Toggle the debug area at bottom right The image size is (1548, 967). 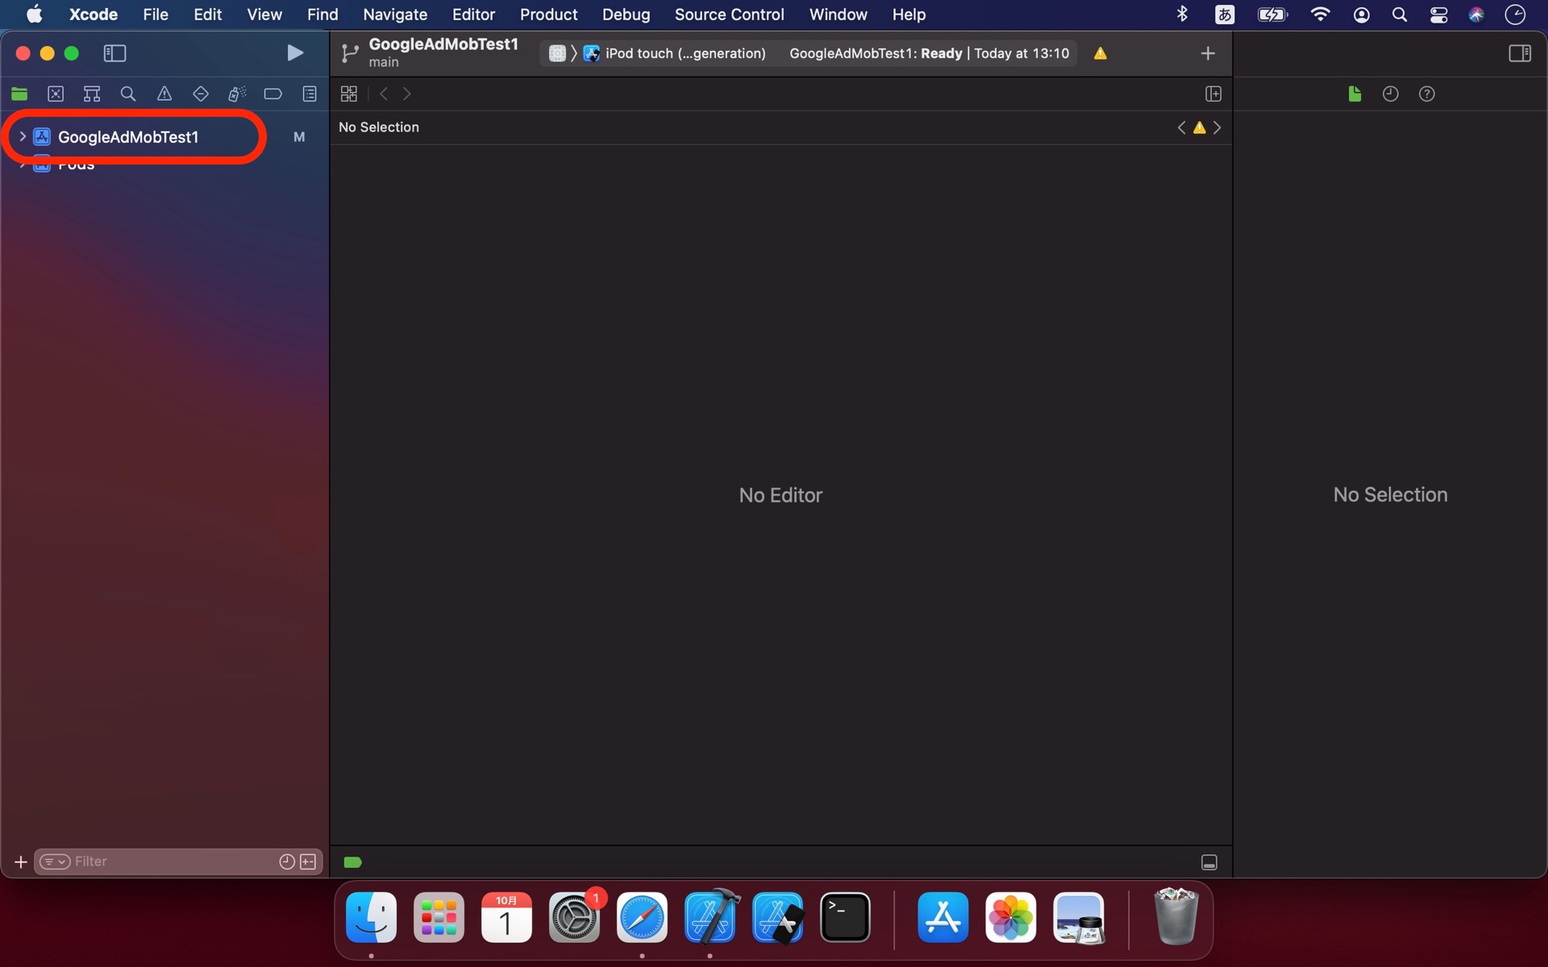pos(1209,862)
